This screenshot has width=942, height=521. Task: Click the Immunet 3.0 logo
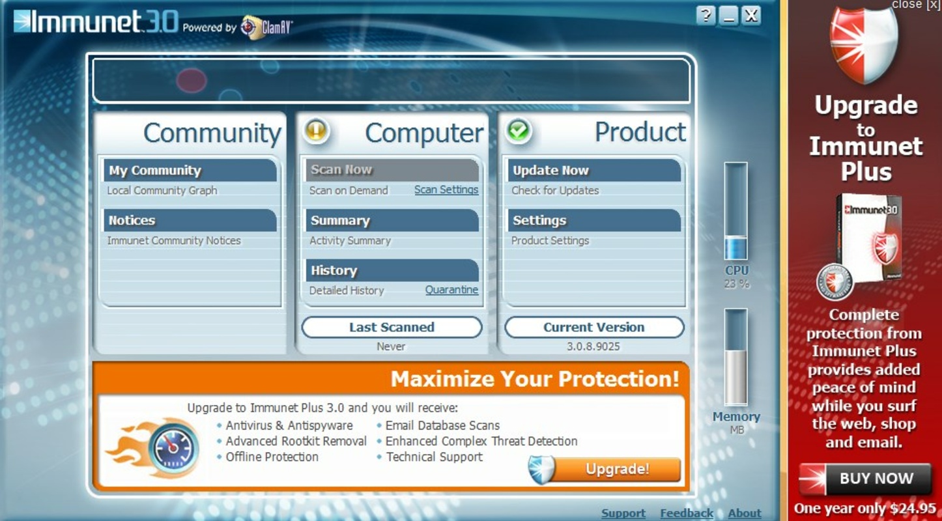pos(95,21)
